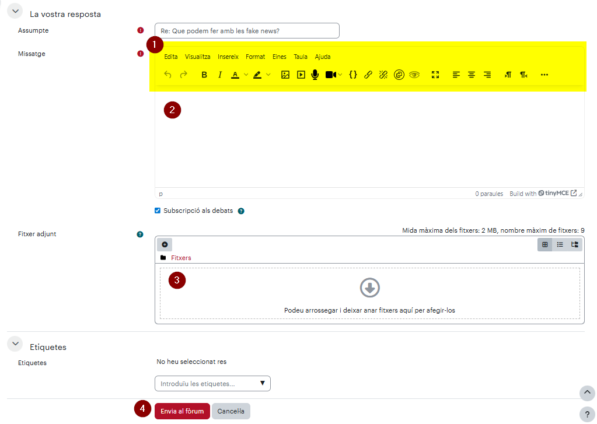Click the Undo arrow in editor toolbar
The image size is (597, 424).
167,75
